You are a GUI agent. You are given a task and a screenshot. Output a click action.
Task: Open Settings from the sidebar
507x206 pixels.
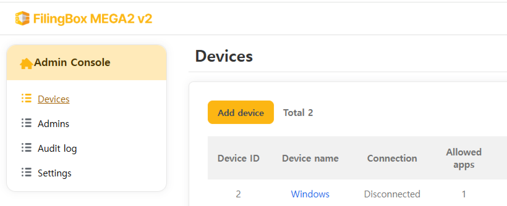(x=54, y=173)
